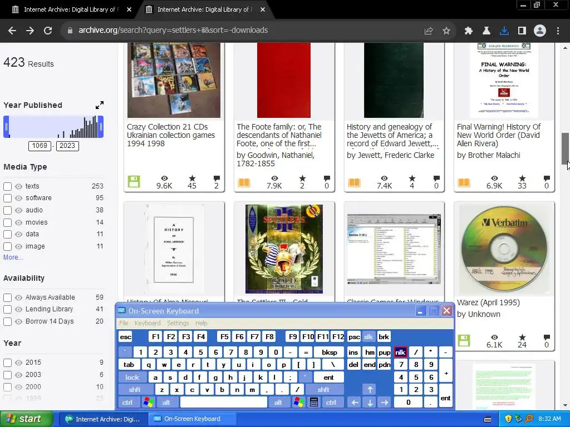Check the Lending Library checkbox
Viewport: 570px width, 427px height.
pyautogui.click(x=7, y=309)
